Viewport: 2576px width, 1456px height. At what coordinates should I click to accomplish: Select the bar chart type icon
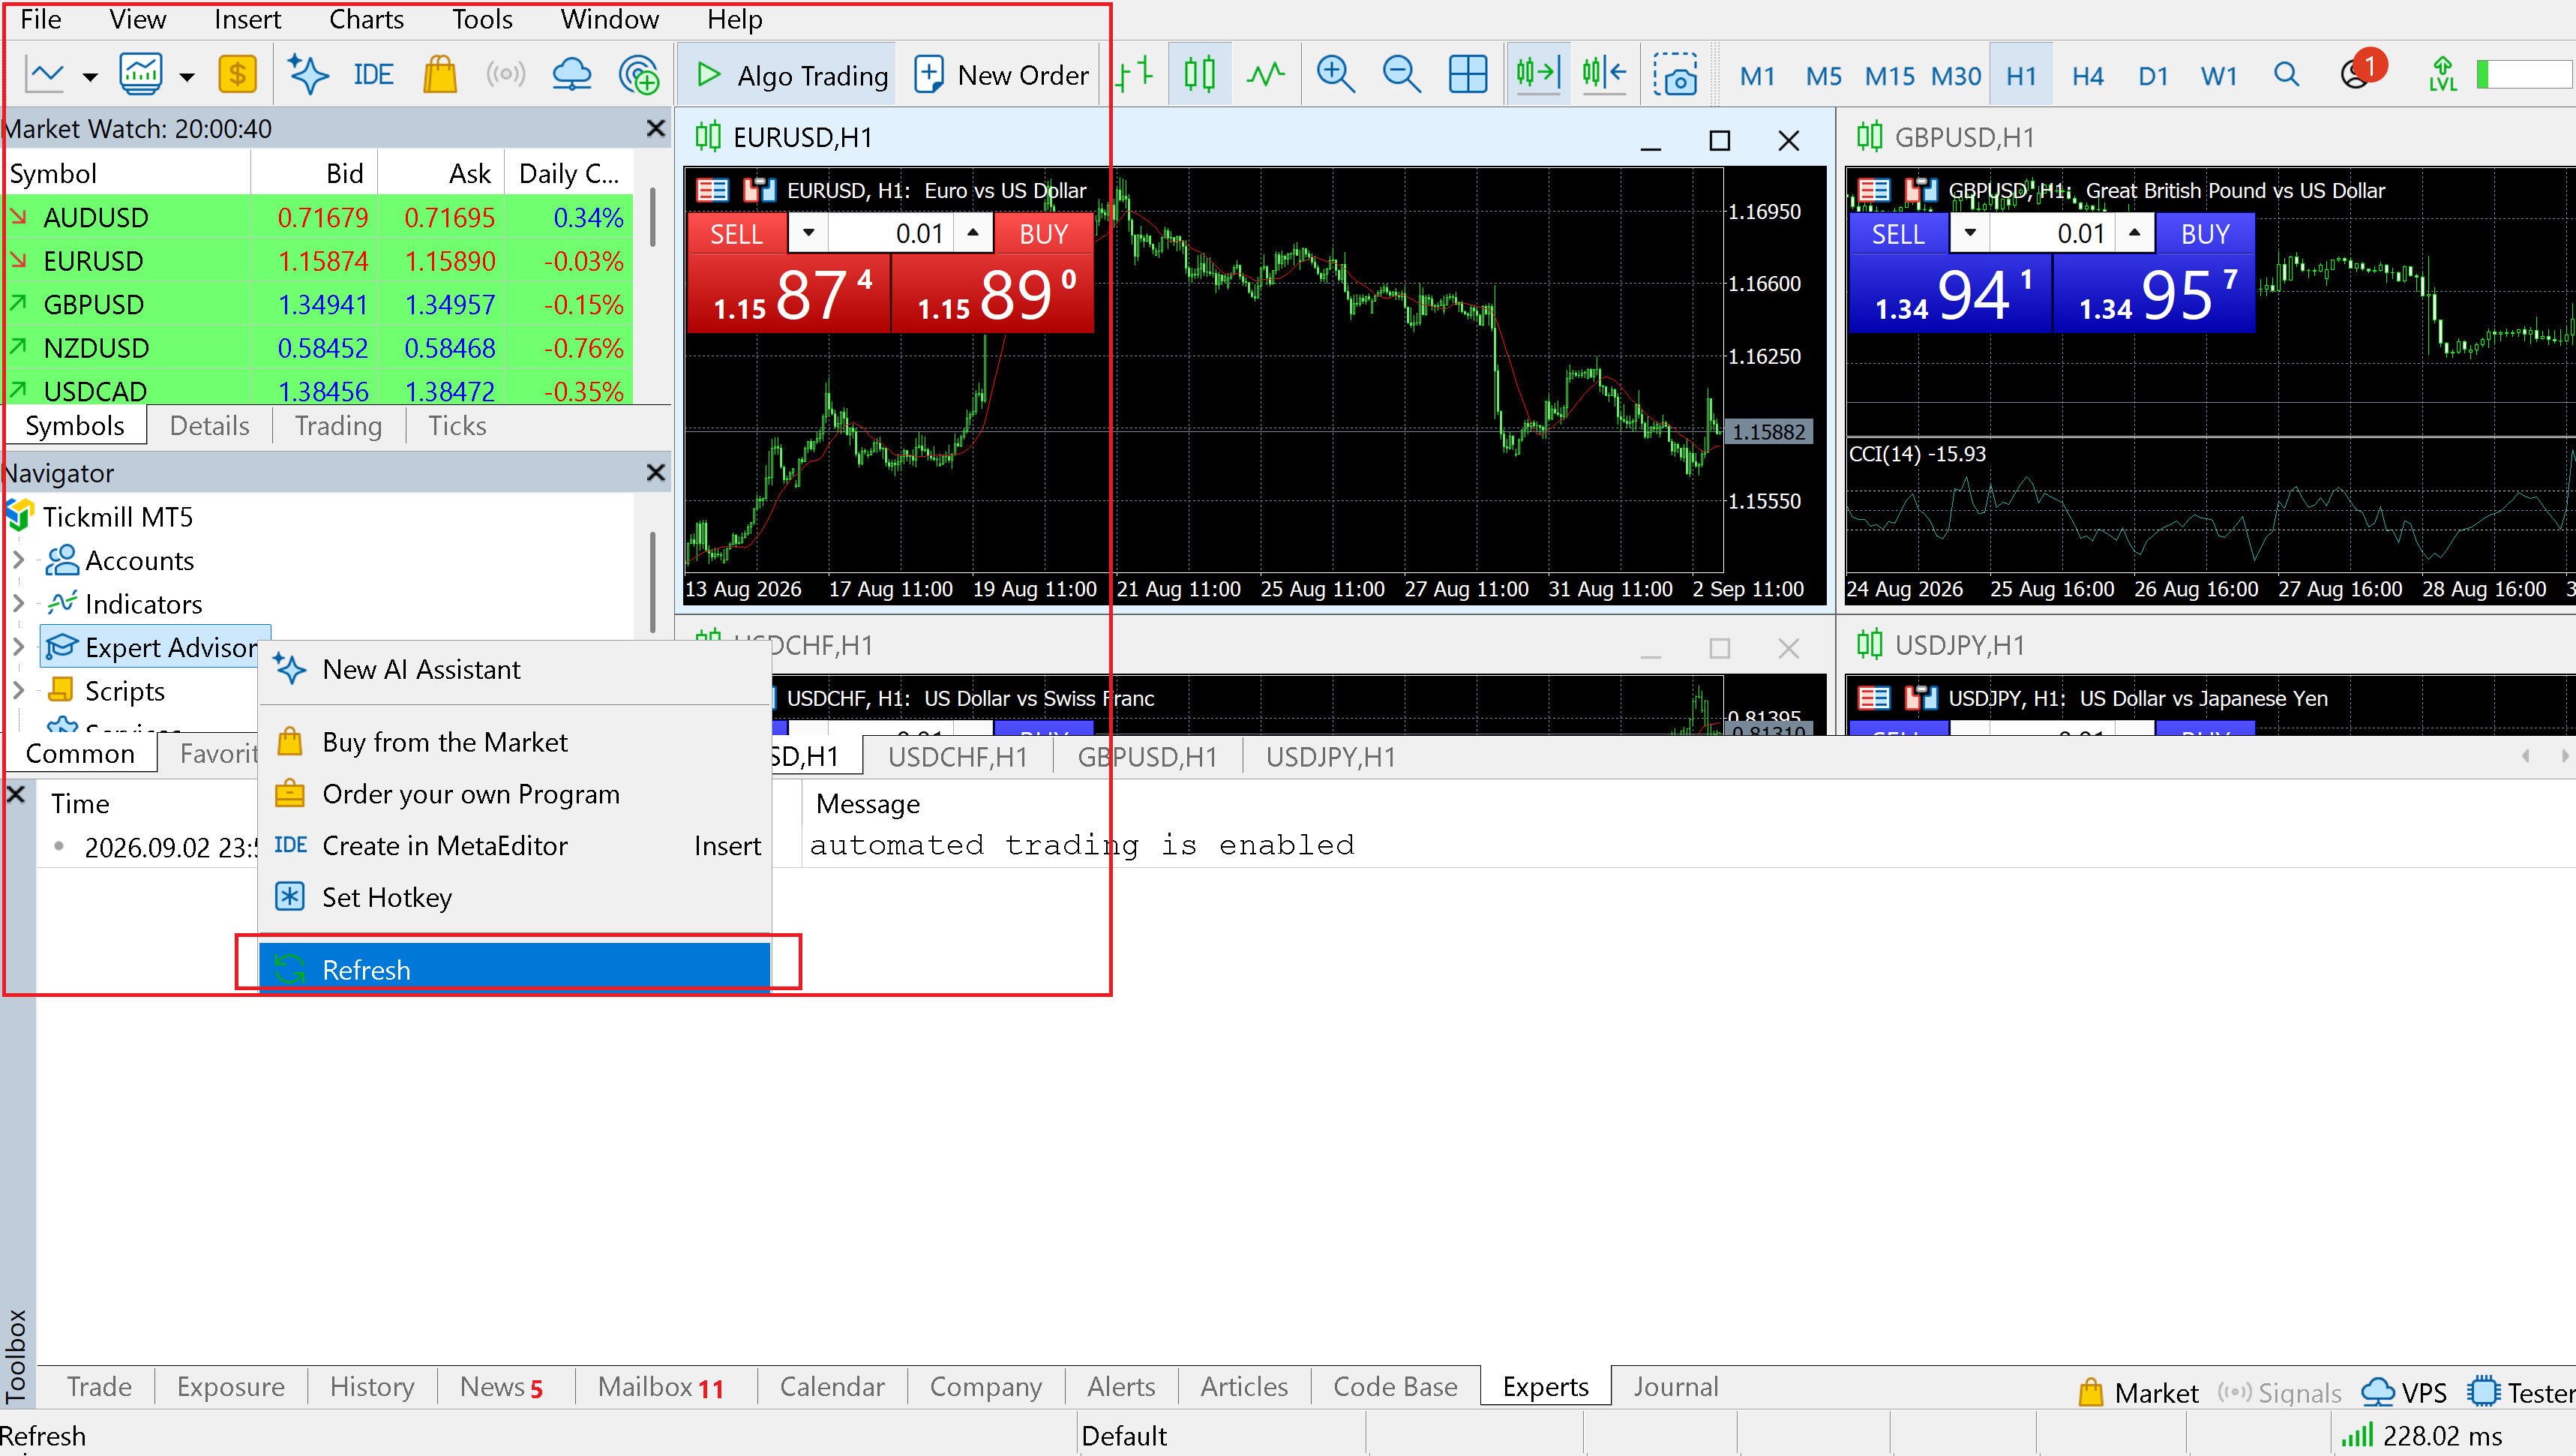[x=1134, y=75]
